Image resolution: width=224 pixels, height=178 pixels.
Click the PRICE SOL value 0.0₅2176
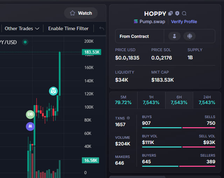[162, 58]
